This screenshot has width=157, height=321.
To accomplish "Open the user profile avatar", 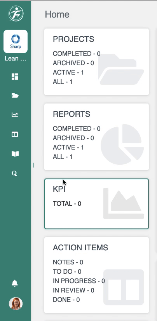I will pyautogui.click(x=16, y=304).
